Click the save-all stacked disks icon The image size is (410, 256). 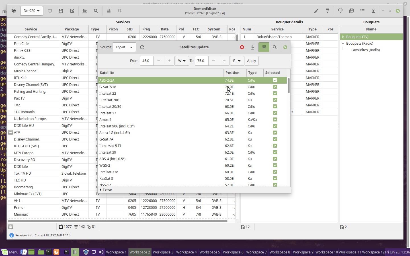[351, 11]
